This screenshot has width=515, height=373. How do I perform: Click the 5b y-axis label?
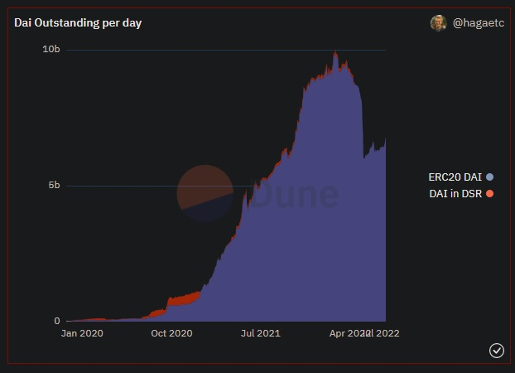coord(54,185)
